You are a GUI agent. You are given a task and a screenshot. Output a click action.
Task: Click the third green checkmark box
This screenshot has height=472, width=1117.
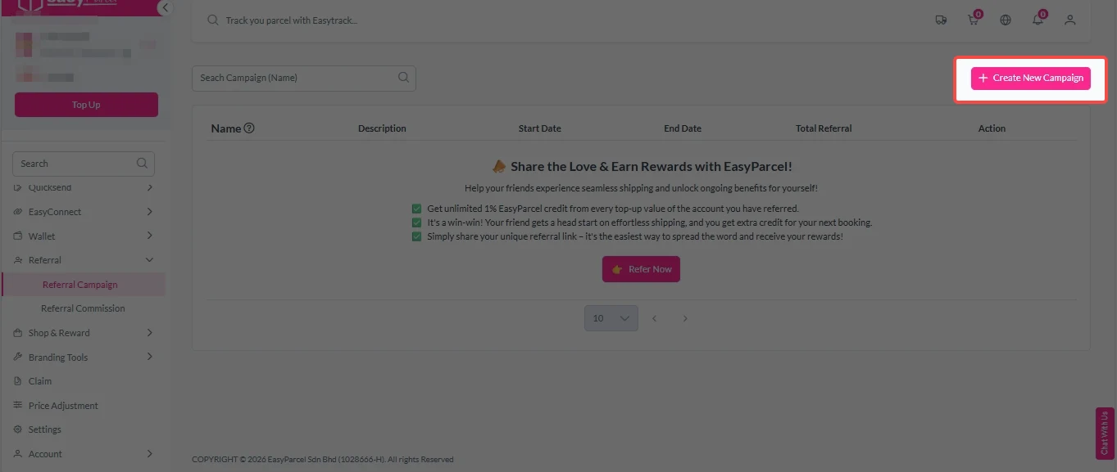417,236
